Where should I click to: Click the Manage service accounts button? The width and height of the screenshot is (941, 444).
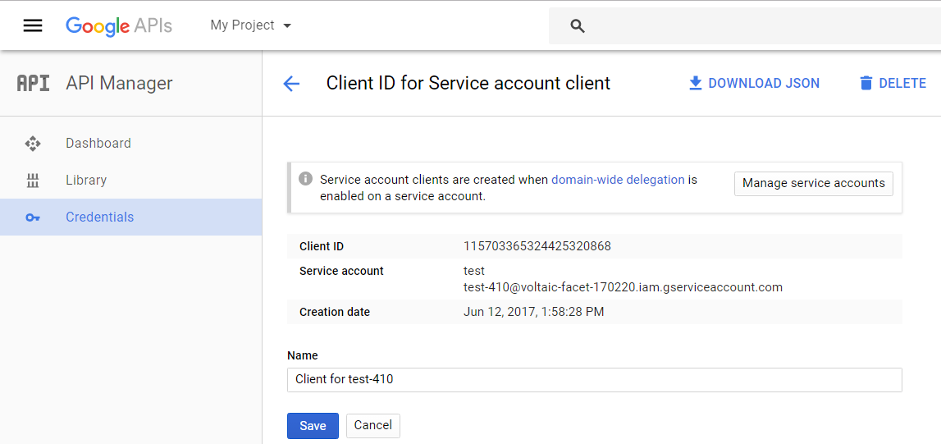(813, 183)
